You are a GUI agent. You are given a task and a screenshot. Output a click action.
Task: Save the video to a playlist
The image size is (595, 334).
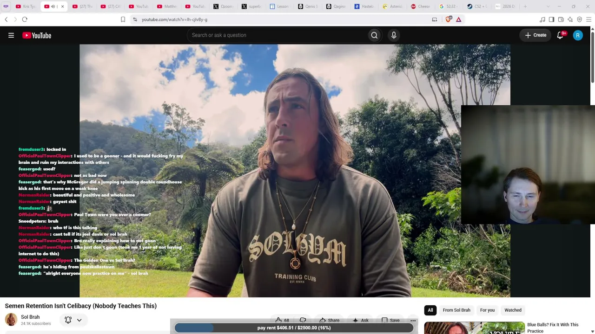390,320
